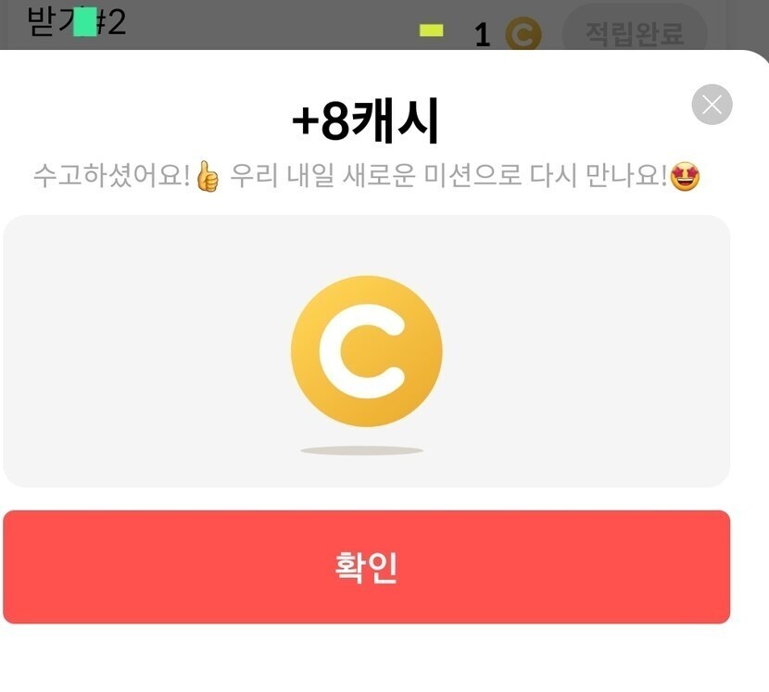This screenshot has height=692, width=769.
Task: Close the reward popup with the X
Action: point(712,105)
